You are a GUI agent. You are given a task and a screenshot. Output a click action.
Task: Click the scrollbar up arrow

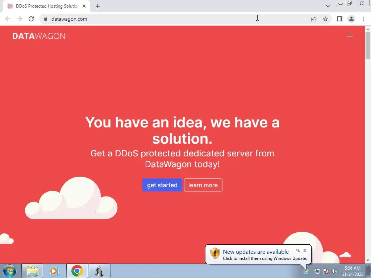pos(368,29)
